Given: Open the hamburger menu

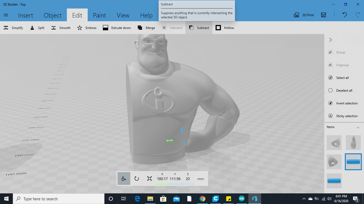Looking at the screenshot, I should click(x=6, y=15).
